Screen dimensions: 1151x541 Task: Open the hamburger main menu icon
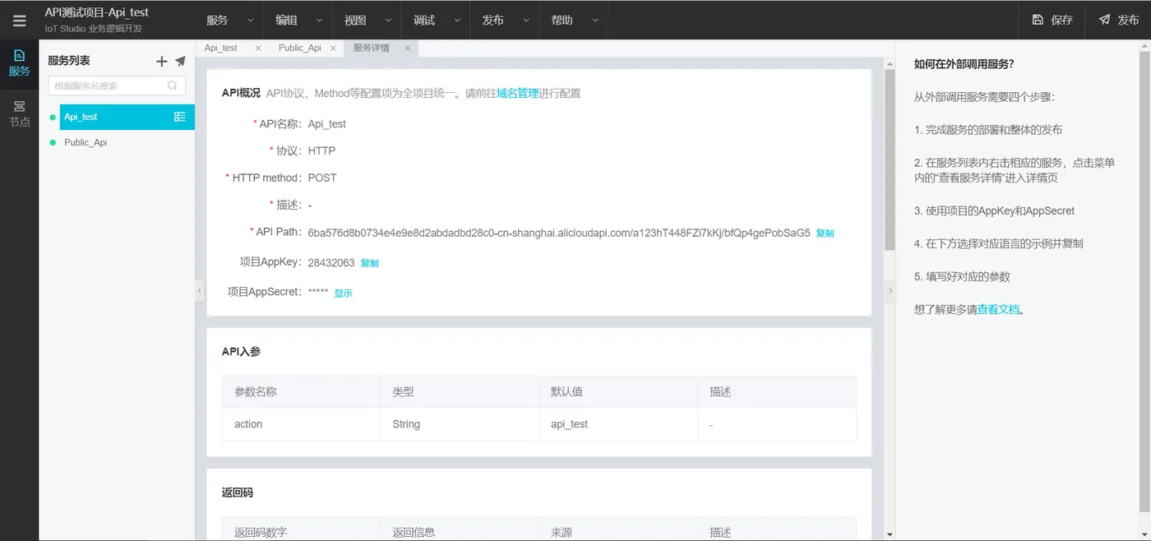pyautogui.click(x=19, y=21)
